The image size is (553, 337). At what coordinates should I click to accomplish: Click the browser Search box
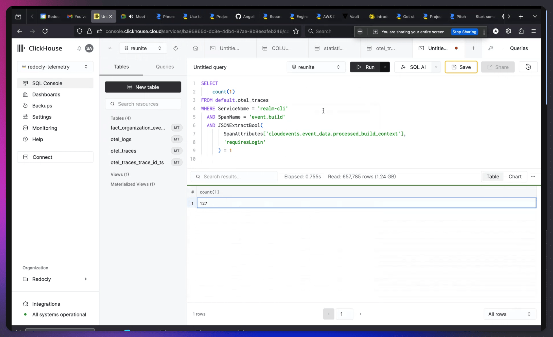[x=329, y=31]
